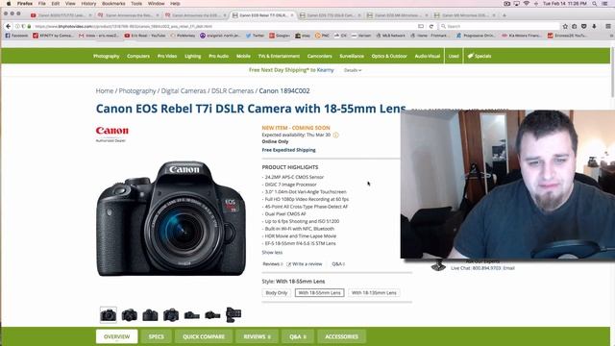Open the Optics & Outdoor category menu
This screenshot has height=346, width=615.
click(x=389, y=56)
